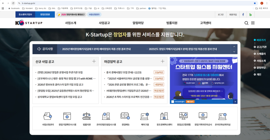Expand 마감임박 공고 with plus icon
This screenshot has width=270, height=140.
coord(162,61)
